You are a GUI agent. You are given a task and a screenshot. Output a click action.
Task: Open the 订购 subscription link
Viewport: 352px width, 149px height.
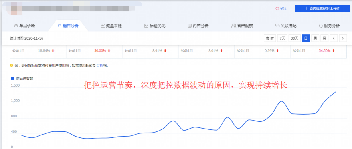click(x=100, y=66)
